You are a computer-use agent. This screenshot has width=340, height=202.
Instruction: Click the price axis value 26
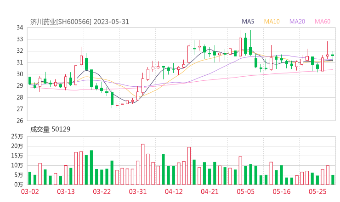click(x=20, y=121)
